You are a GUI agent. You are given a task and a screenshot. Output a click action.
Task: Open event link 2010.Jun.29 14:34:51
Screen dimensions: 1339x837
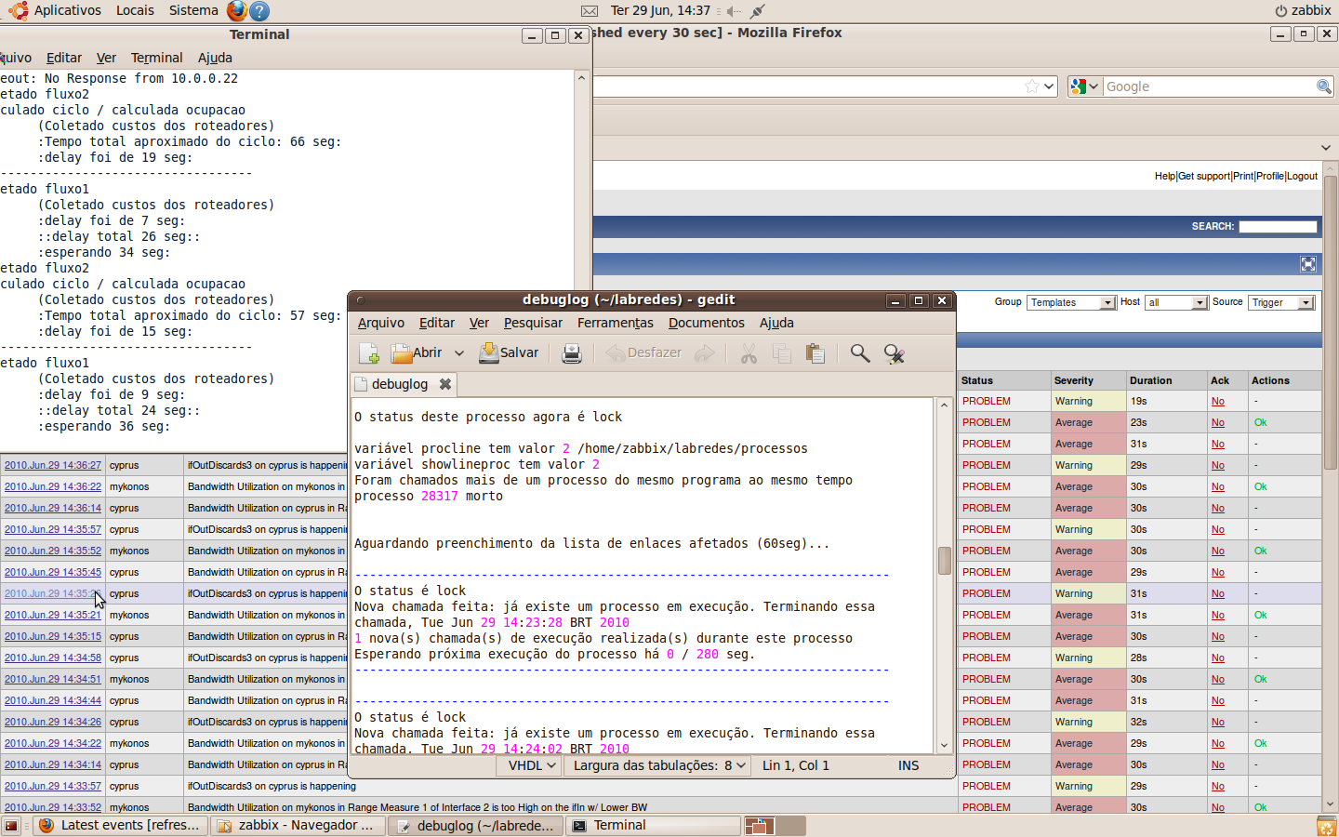tap(53, 679)
